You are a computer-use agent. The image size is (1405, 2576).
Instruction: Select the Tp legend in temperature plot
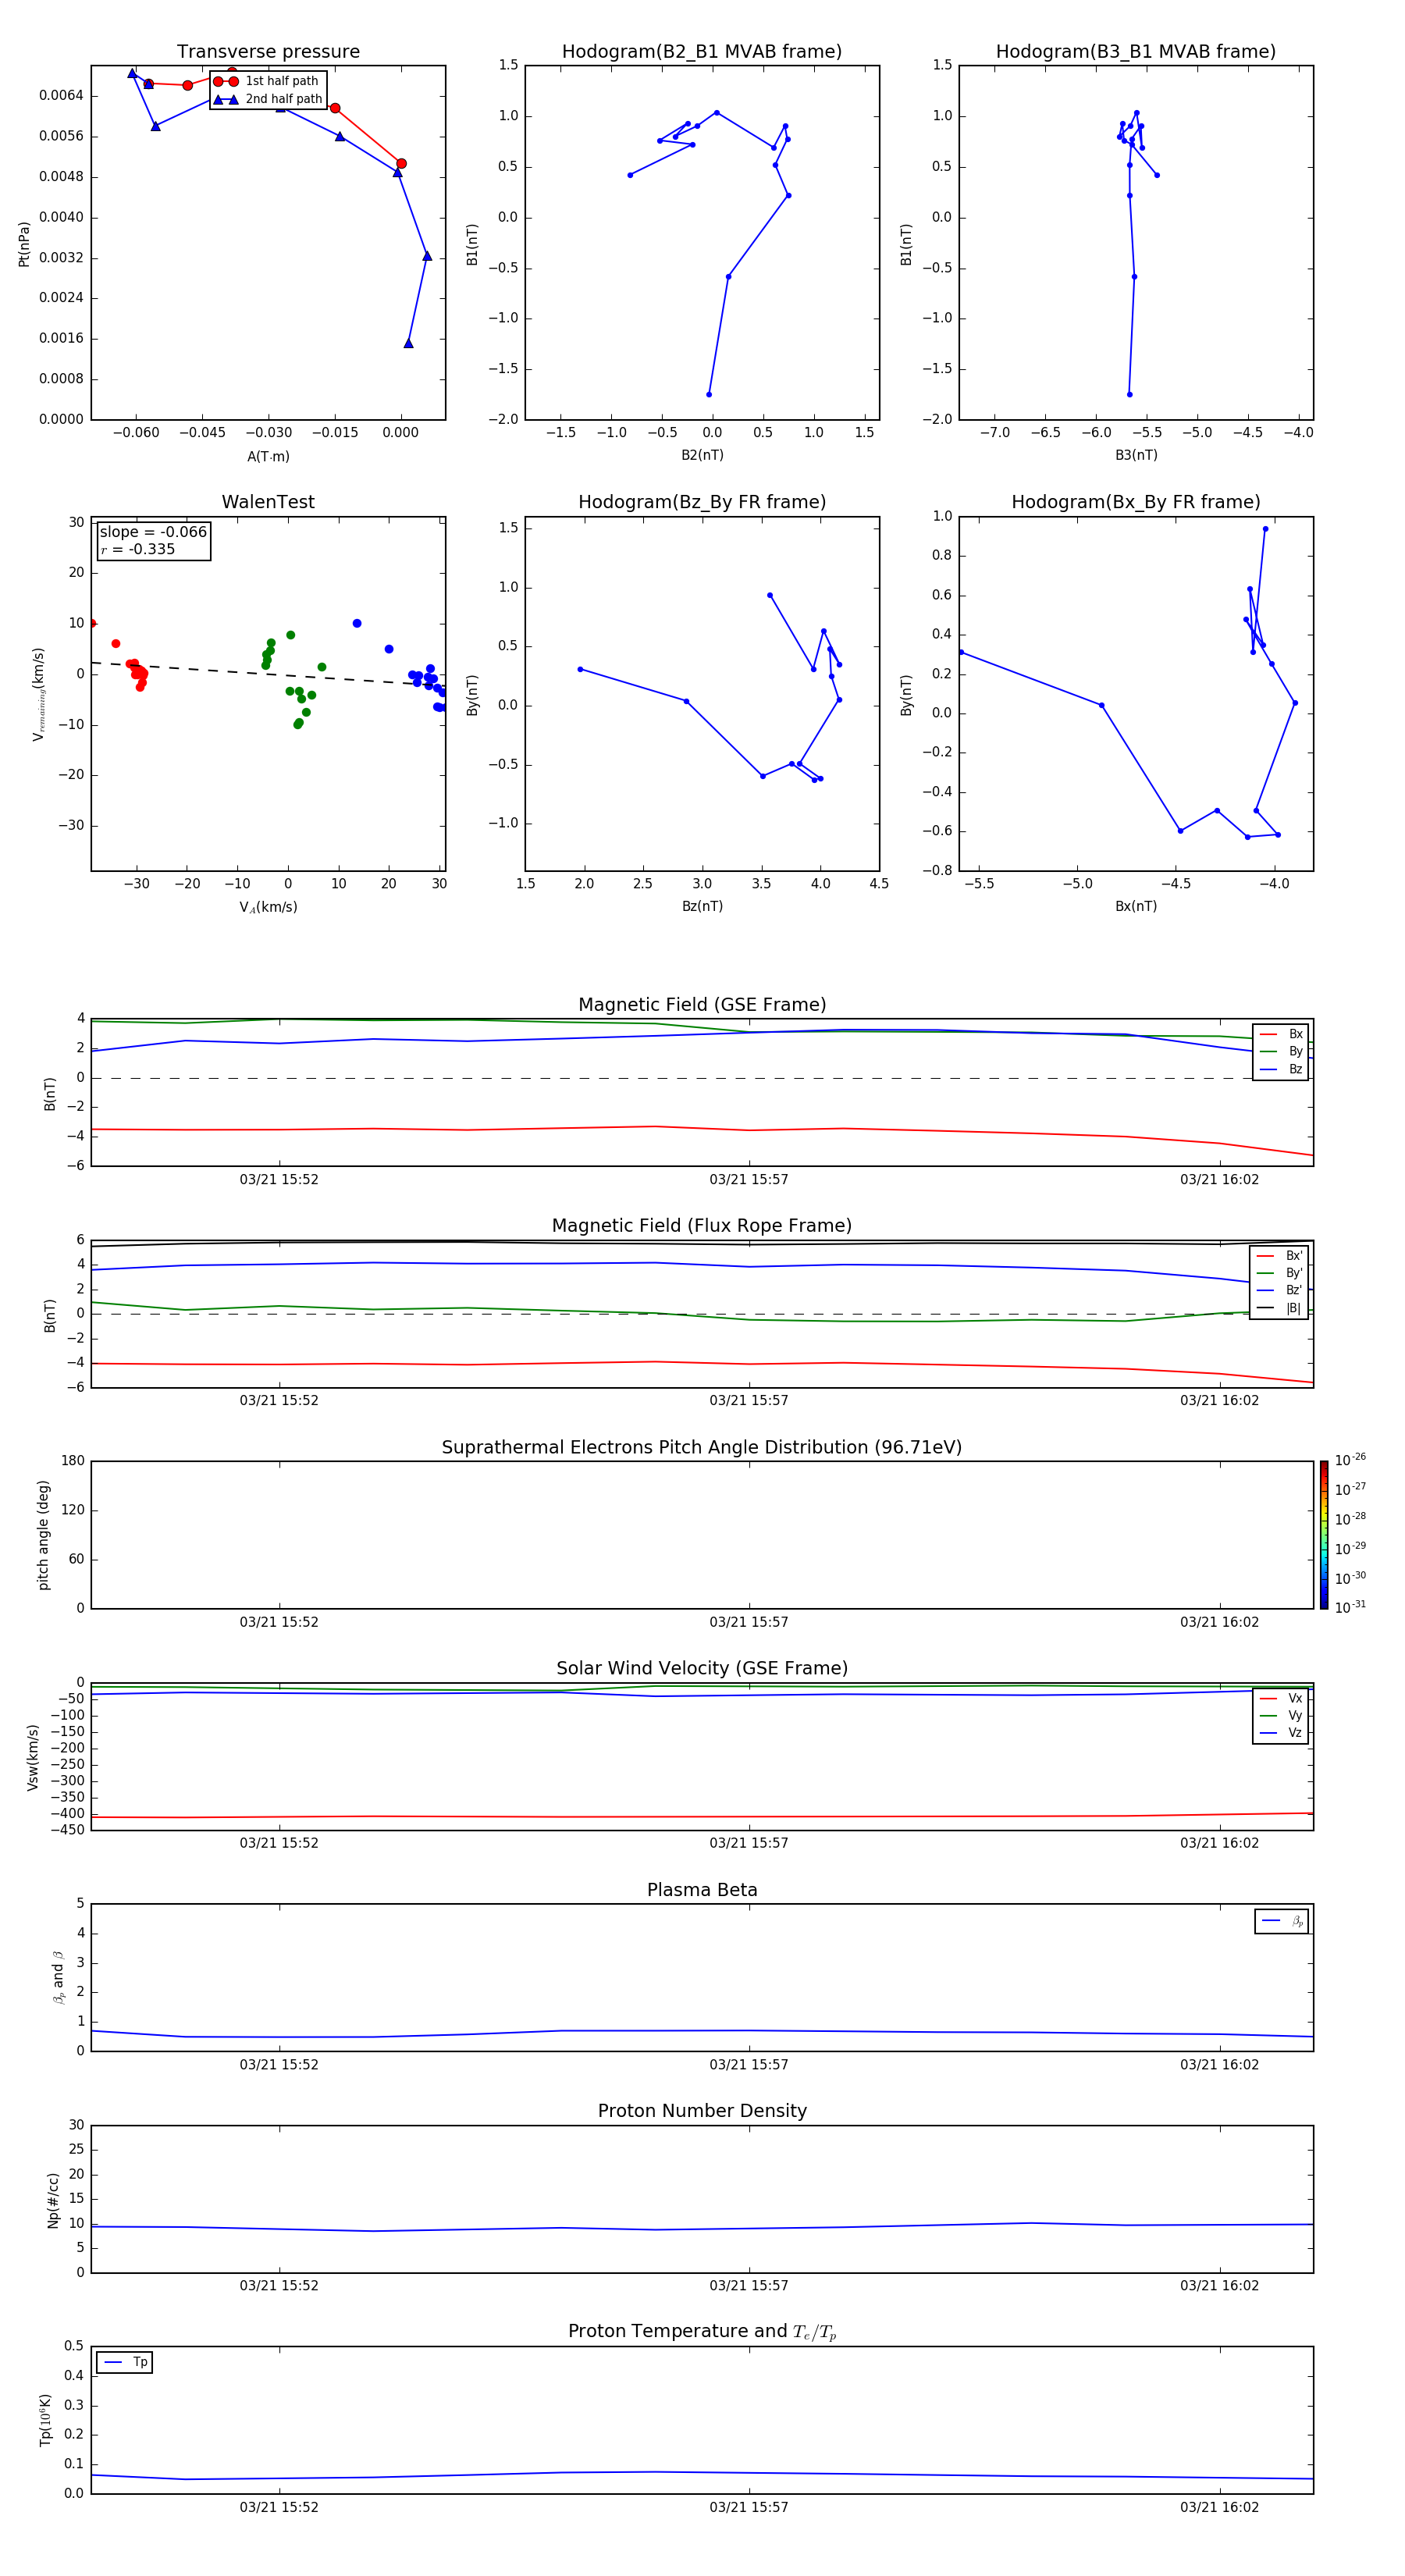(x=124, y=2362)
